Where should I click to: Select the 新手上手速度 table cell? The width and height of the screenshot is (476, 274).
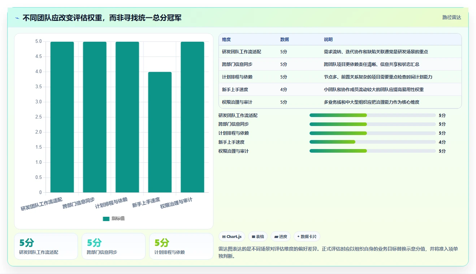(x=235, y=90)
